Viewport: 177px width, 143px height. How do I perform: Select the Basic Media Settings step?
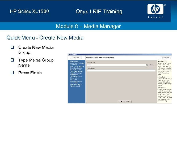click(77, 63)
